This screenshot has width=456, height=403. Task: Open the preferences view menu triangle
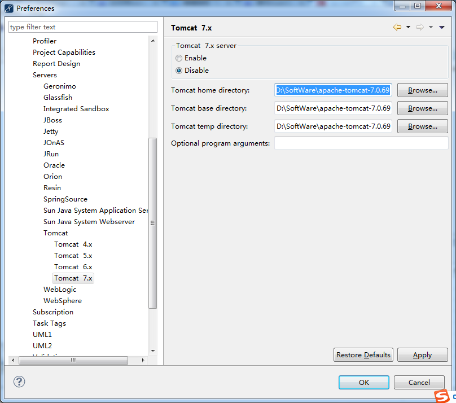click(442, 27)
